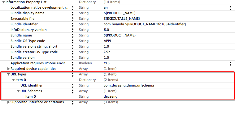Expand Required device capabilities array
The height and width of the screenshot is (119, 235).
coord(9,69)
